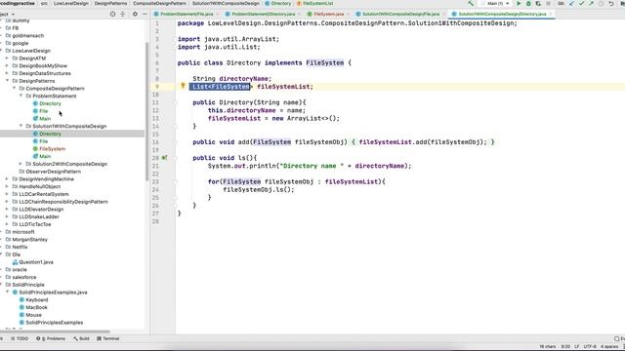Hide the project panel with minus icon
625x351 pixels.
[x=145, y=14]
